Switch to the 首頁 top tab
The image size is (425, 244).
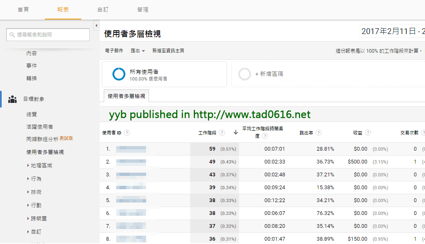(23, 10)
